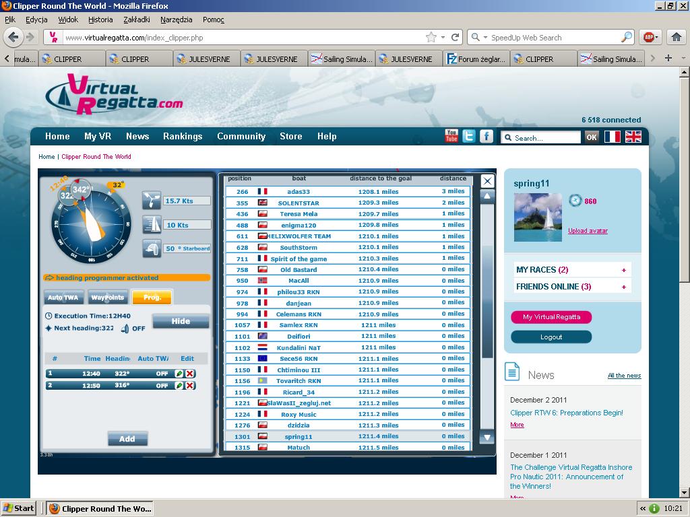Open the Rankings navigation menu item

183,136
